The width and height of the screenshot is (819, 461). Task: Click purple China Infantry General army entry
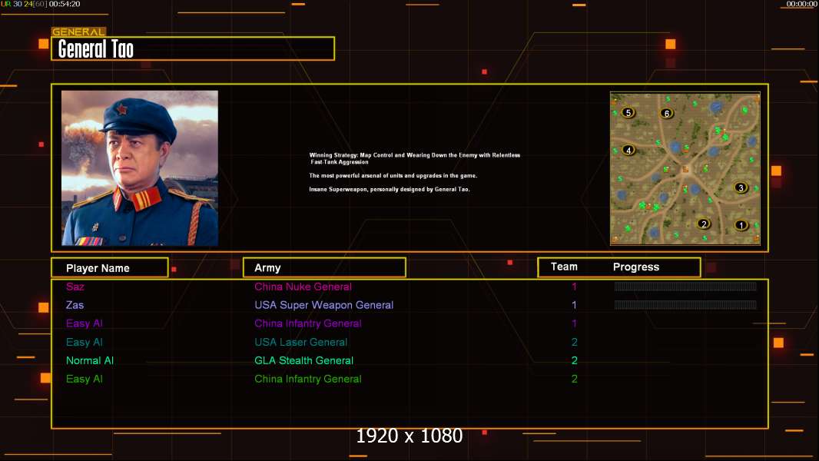[x=307, y=323]
